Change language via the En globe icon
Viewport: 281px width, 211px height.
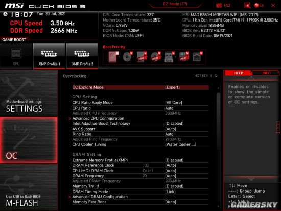(259, 5)
